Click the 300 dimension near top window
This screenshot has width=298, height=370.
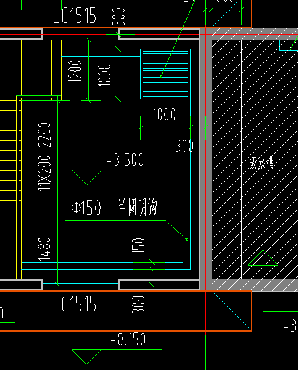(x=118, y=17)
